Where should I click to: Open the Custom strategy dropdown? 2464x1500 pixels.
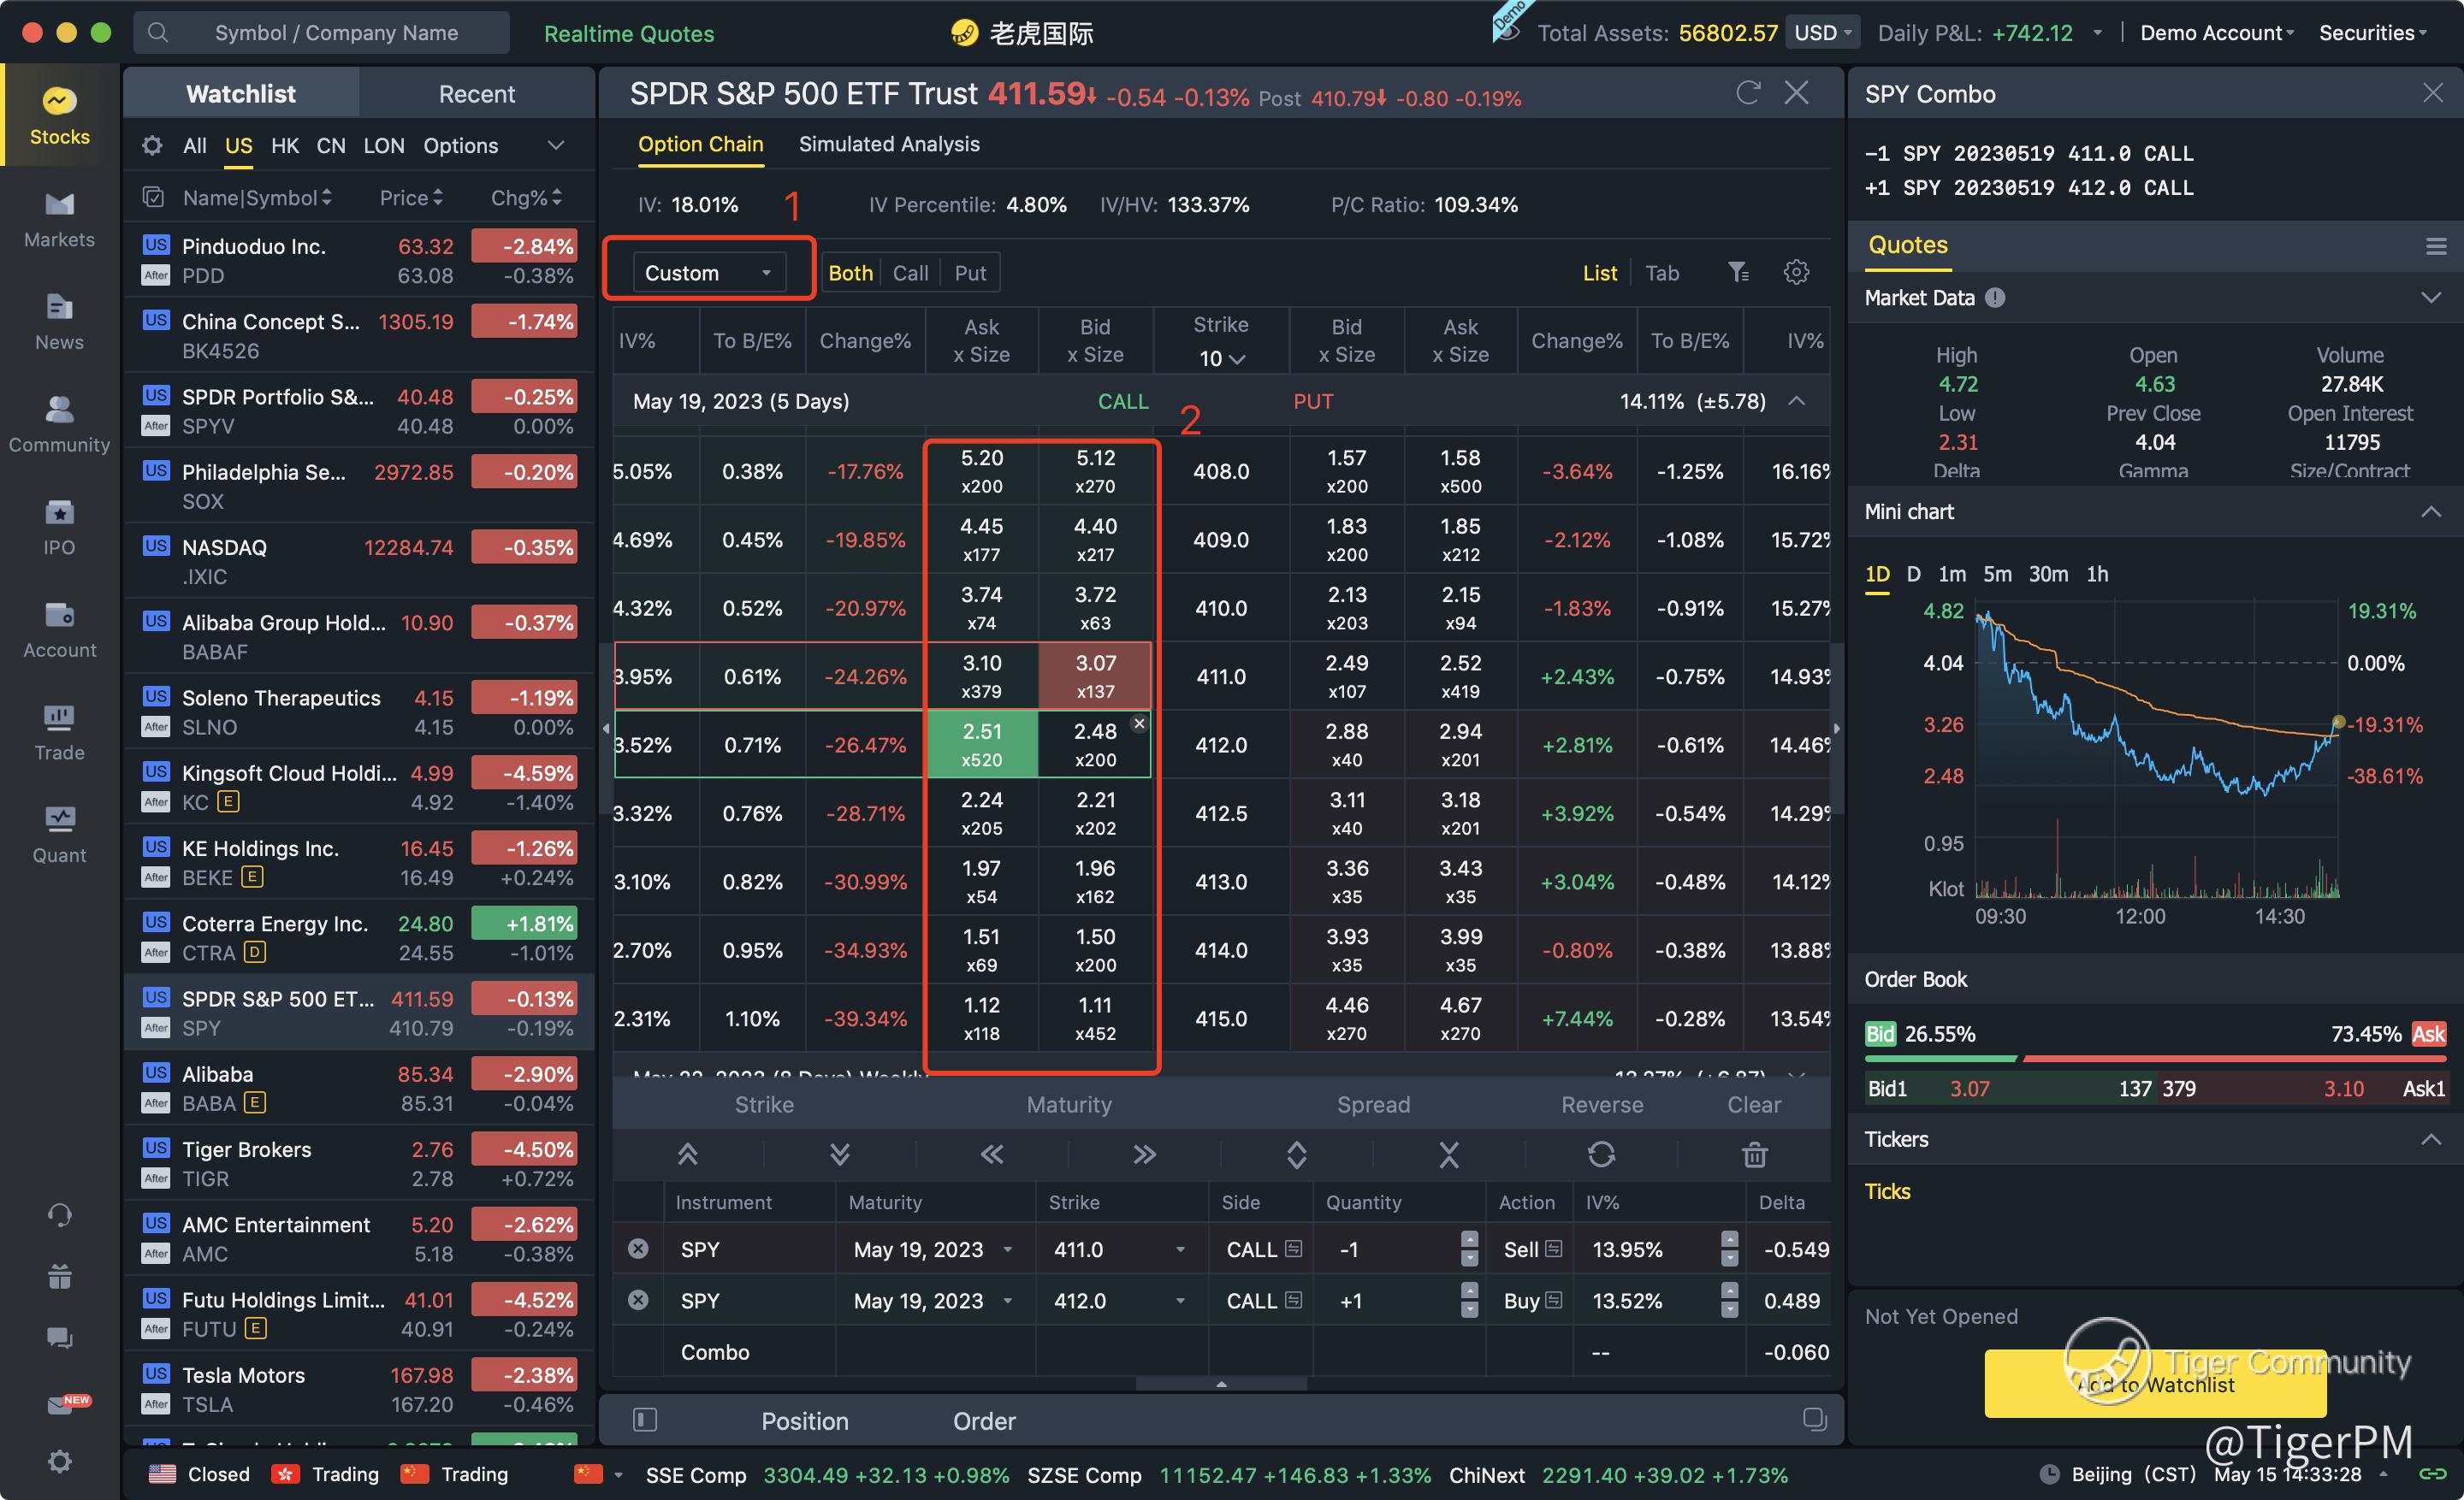[708, 273]
